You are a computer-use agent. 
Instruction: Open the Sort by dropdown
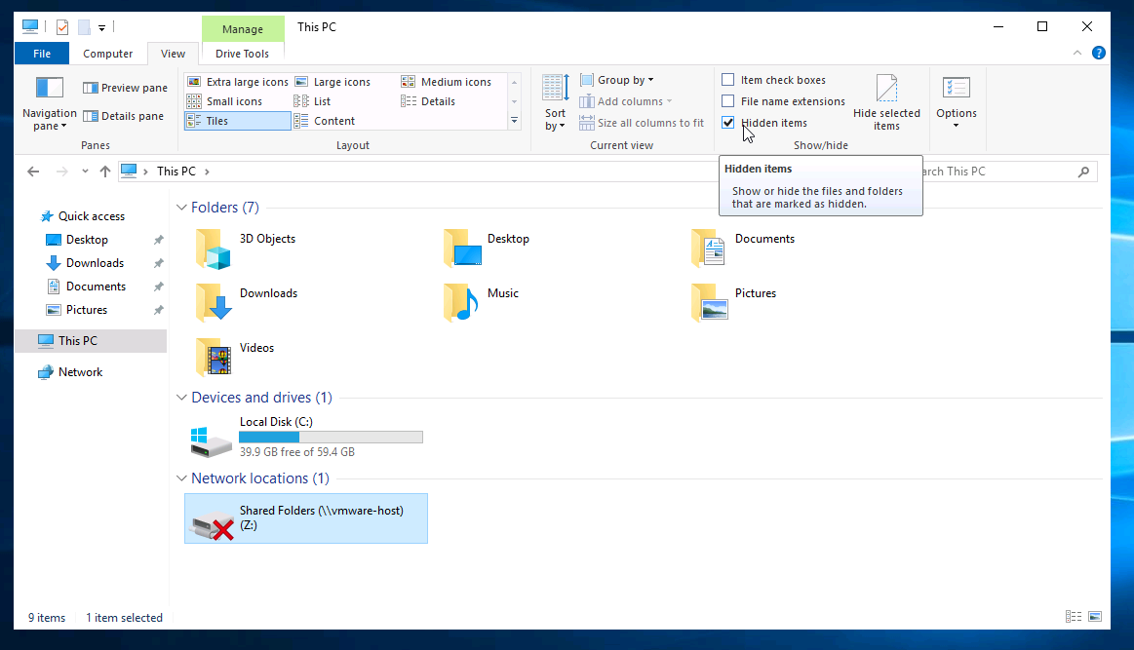click(x=555, y=102)
